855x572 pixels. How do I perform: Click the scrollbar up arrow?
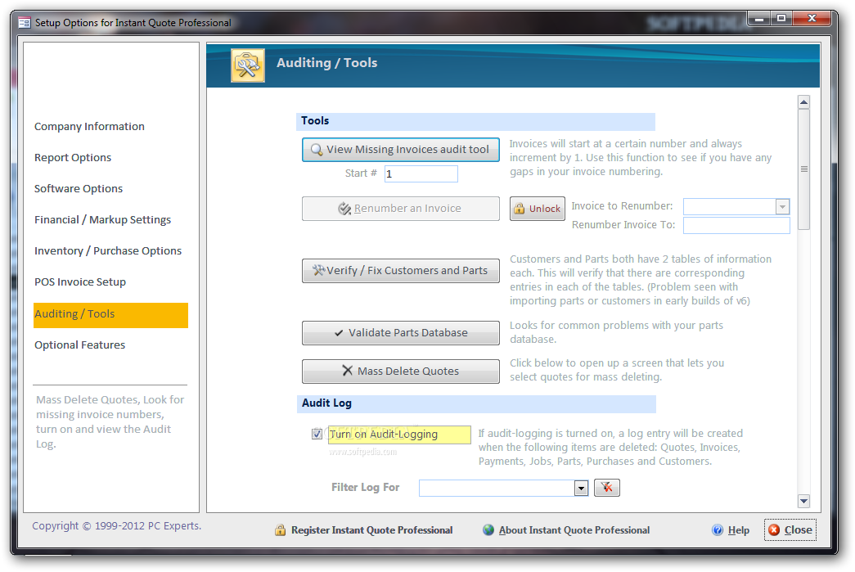point(803,102)
